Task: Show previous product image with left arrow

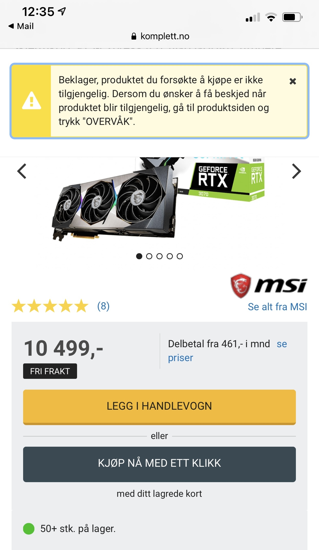Action: point(22,171)
